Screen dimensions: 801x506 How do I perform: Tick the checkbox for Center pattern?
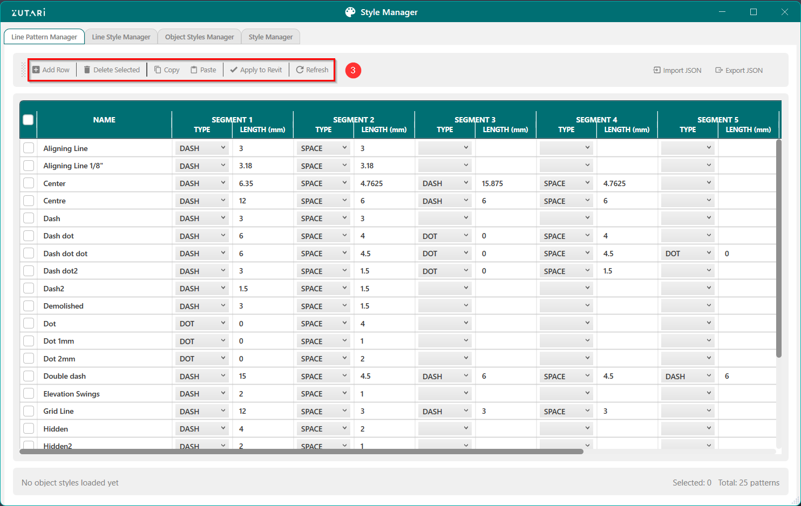point(29,183)
